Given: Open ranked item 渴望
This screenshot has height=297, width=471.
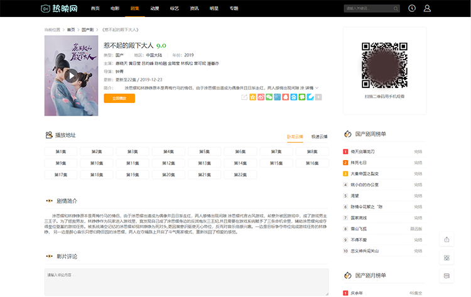Looking at the screenshot, I should point(355,196).
